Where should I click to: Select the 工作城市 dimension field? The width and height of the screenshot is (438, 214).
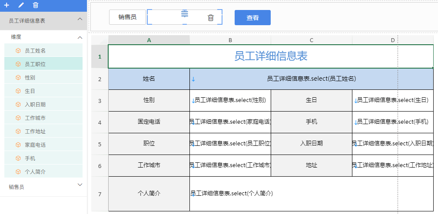pos(43,118)
